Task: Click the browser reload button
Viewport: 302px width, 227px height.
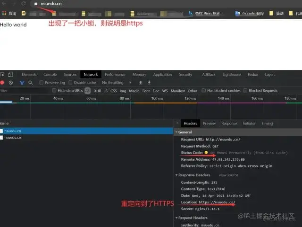Action: coord(24,3)
